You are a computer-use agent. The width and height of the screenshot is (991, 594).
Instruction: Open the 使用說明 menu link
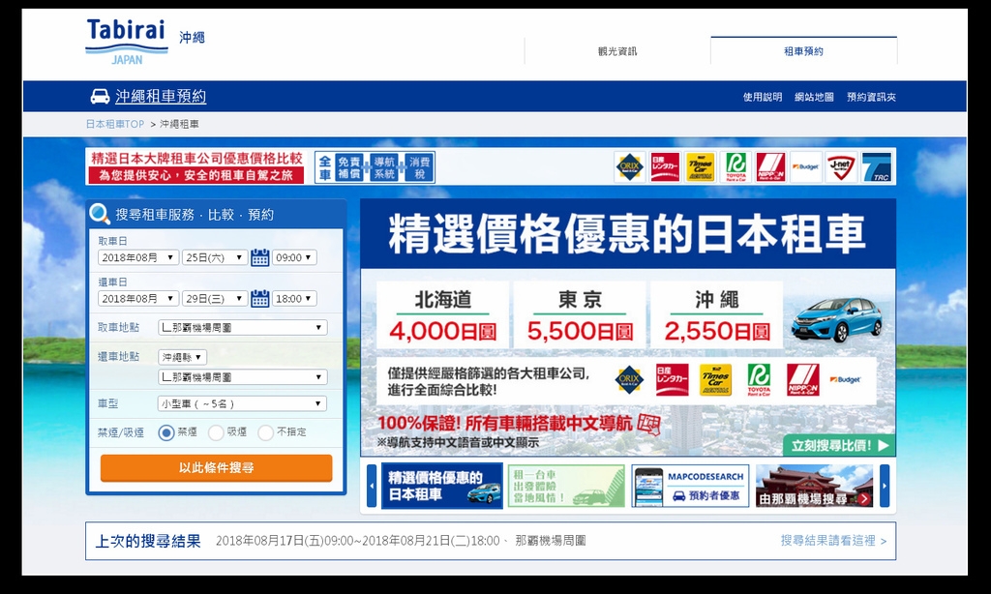[763, 97]
